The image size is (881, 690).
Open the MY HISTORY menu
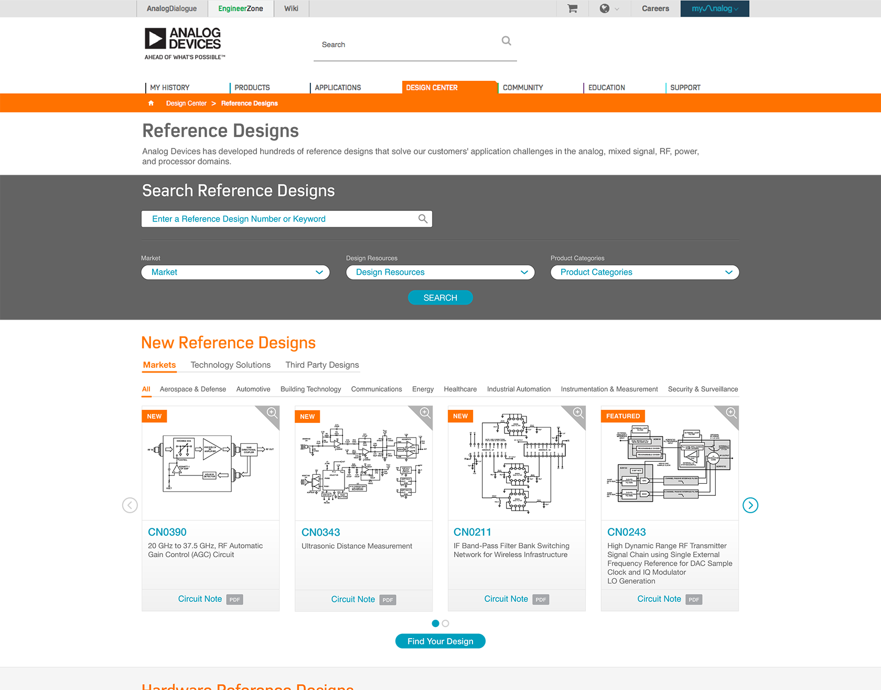click(169, 88)
